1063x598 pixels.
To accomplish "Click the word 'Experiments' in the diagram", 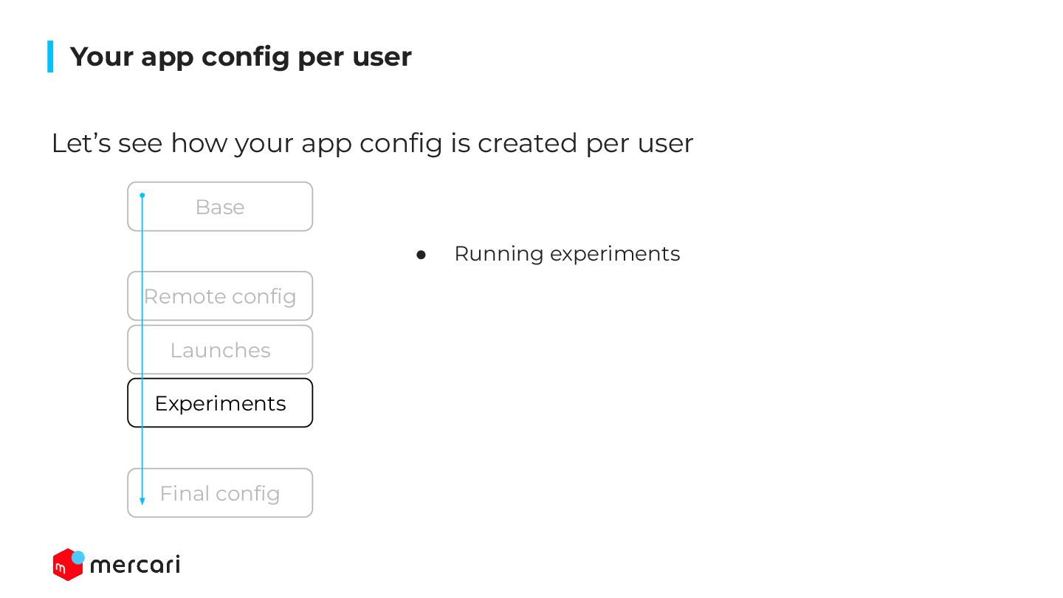I will [220, 404].
